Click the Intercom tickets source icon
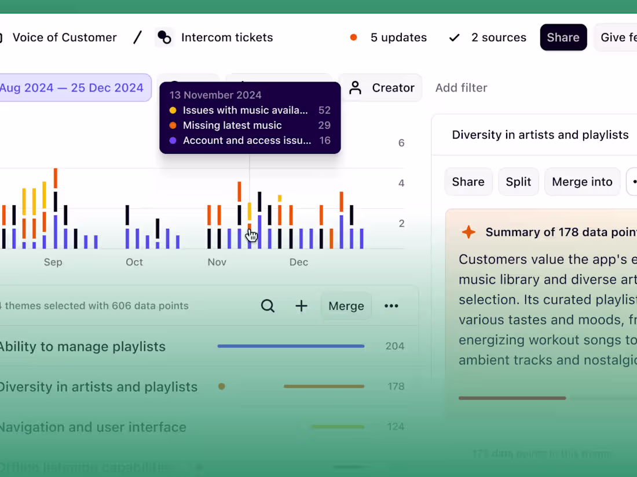 [x=164, y=38]
